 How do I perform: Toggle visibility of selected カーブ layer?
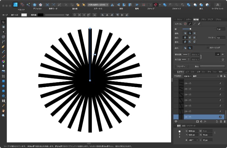(x=220, y=117)
